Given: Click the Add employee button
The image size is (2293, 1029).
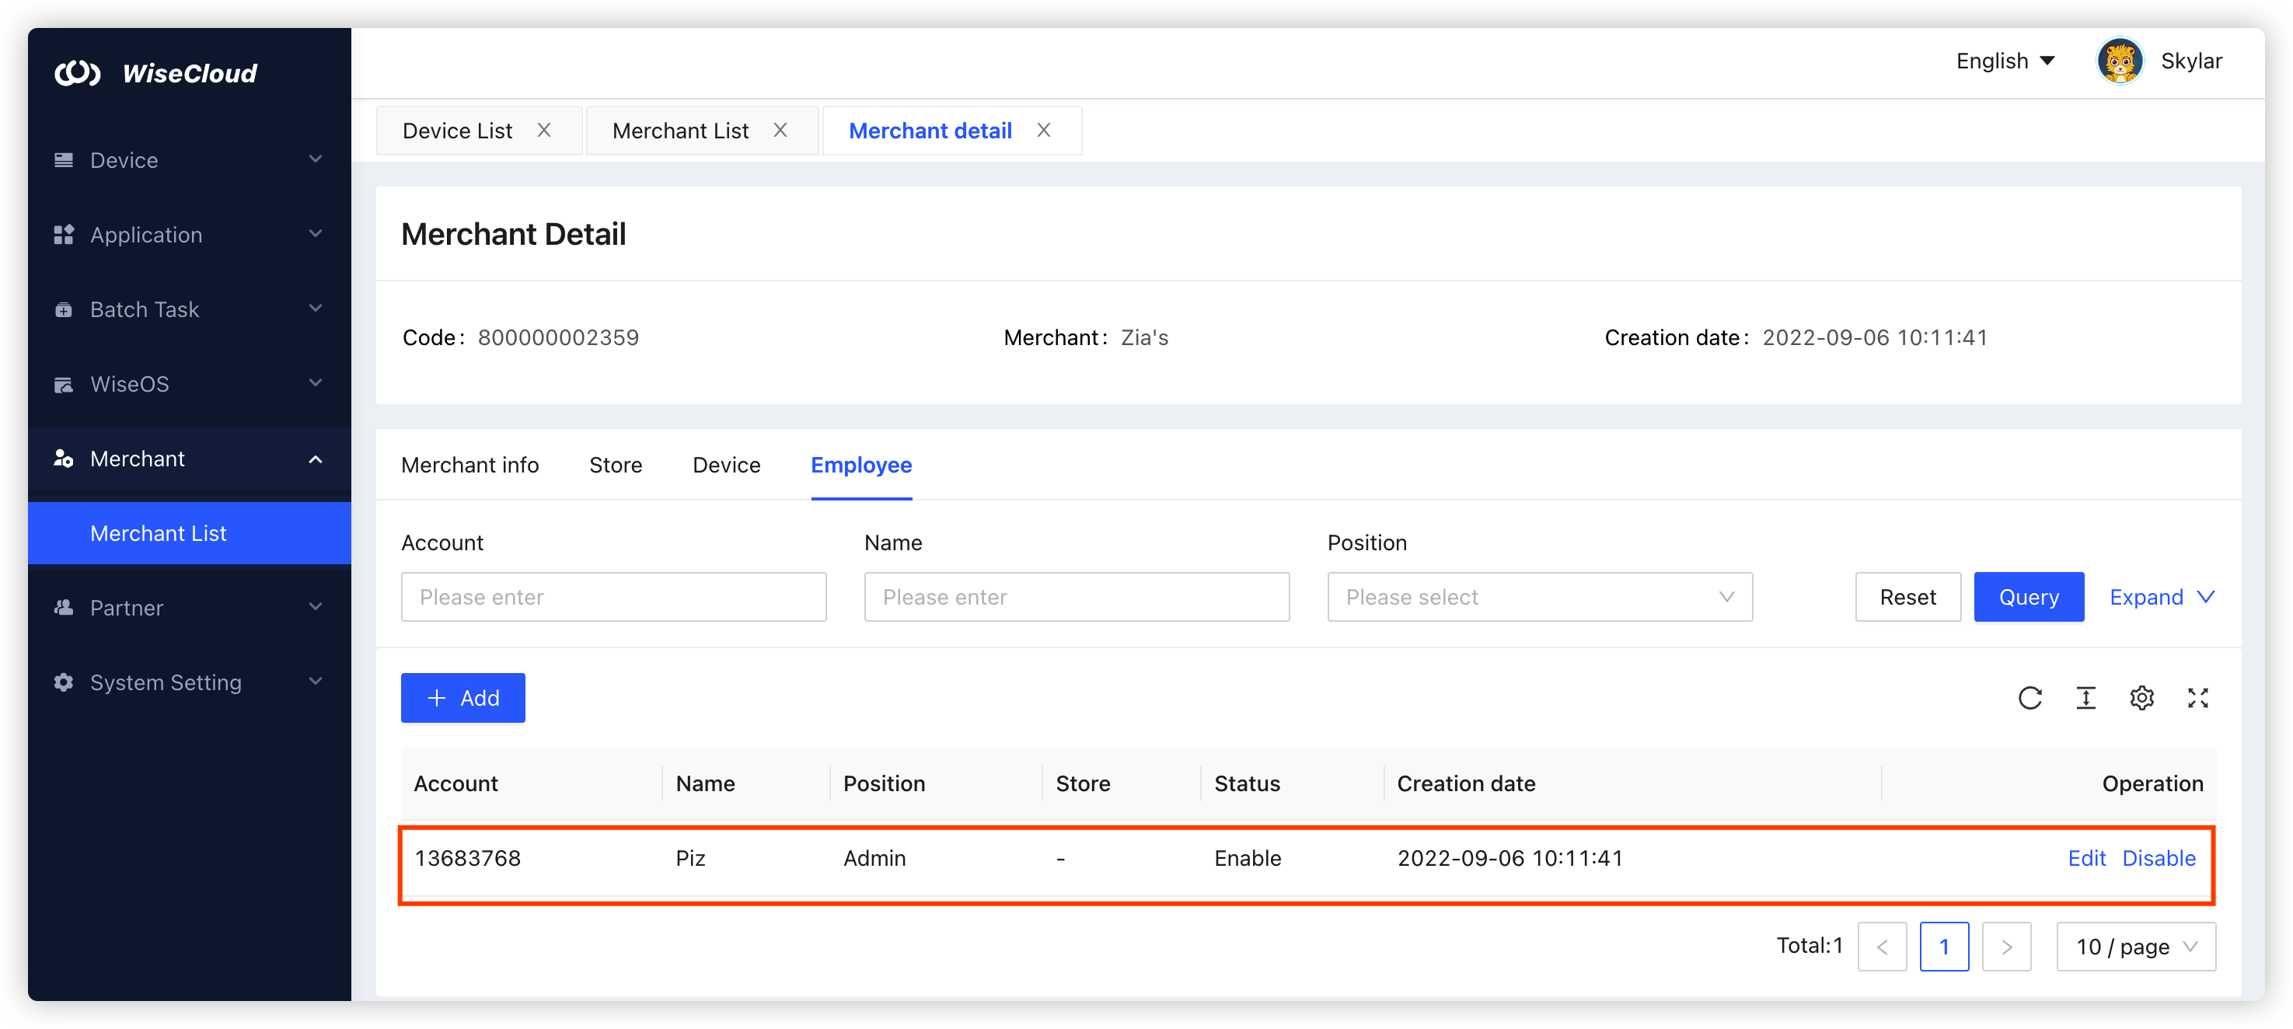Looking at the screenshot, I should [x=462, y=698].
